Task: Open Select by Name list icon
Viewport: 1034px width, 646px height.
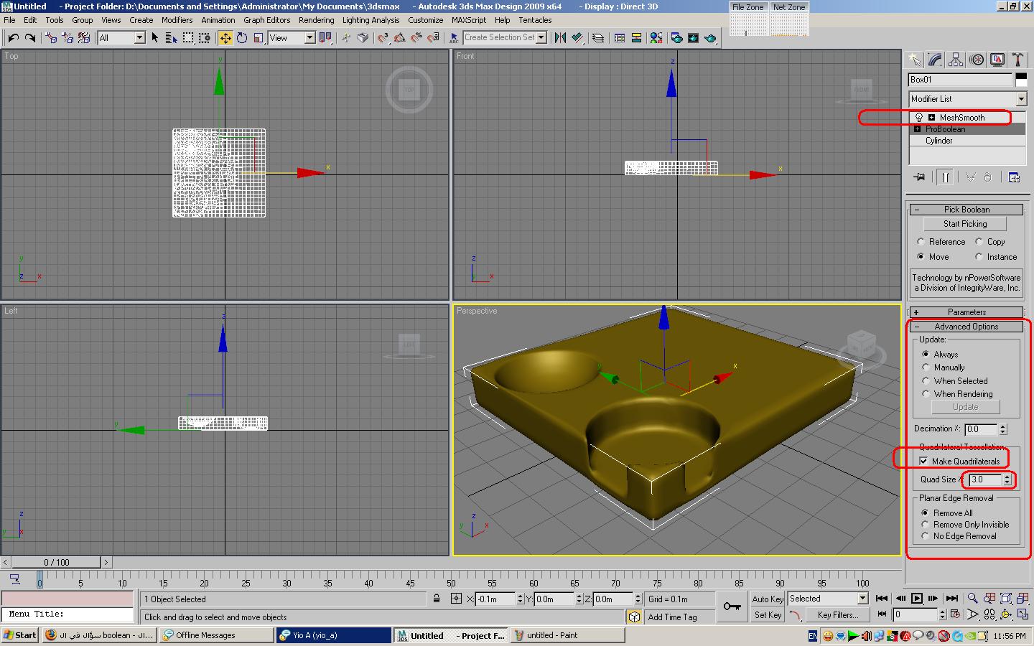Action: 171,37
